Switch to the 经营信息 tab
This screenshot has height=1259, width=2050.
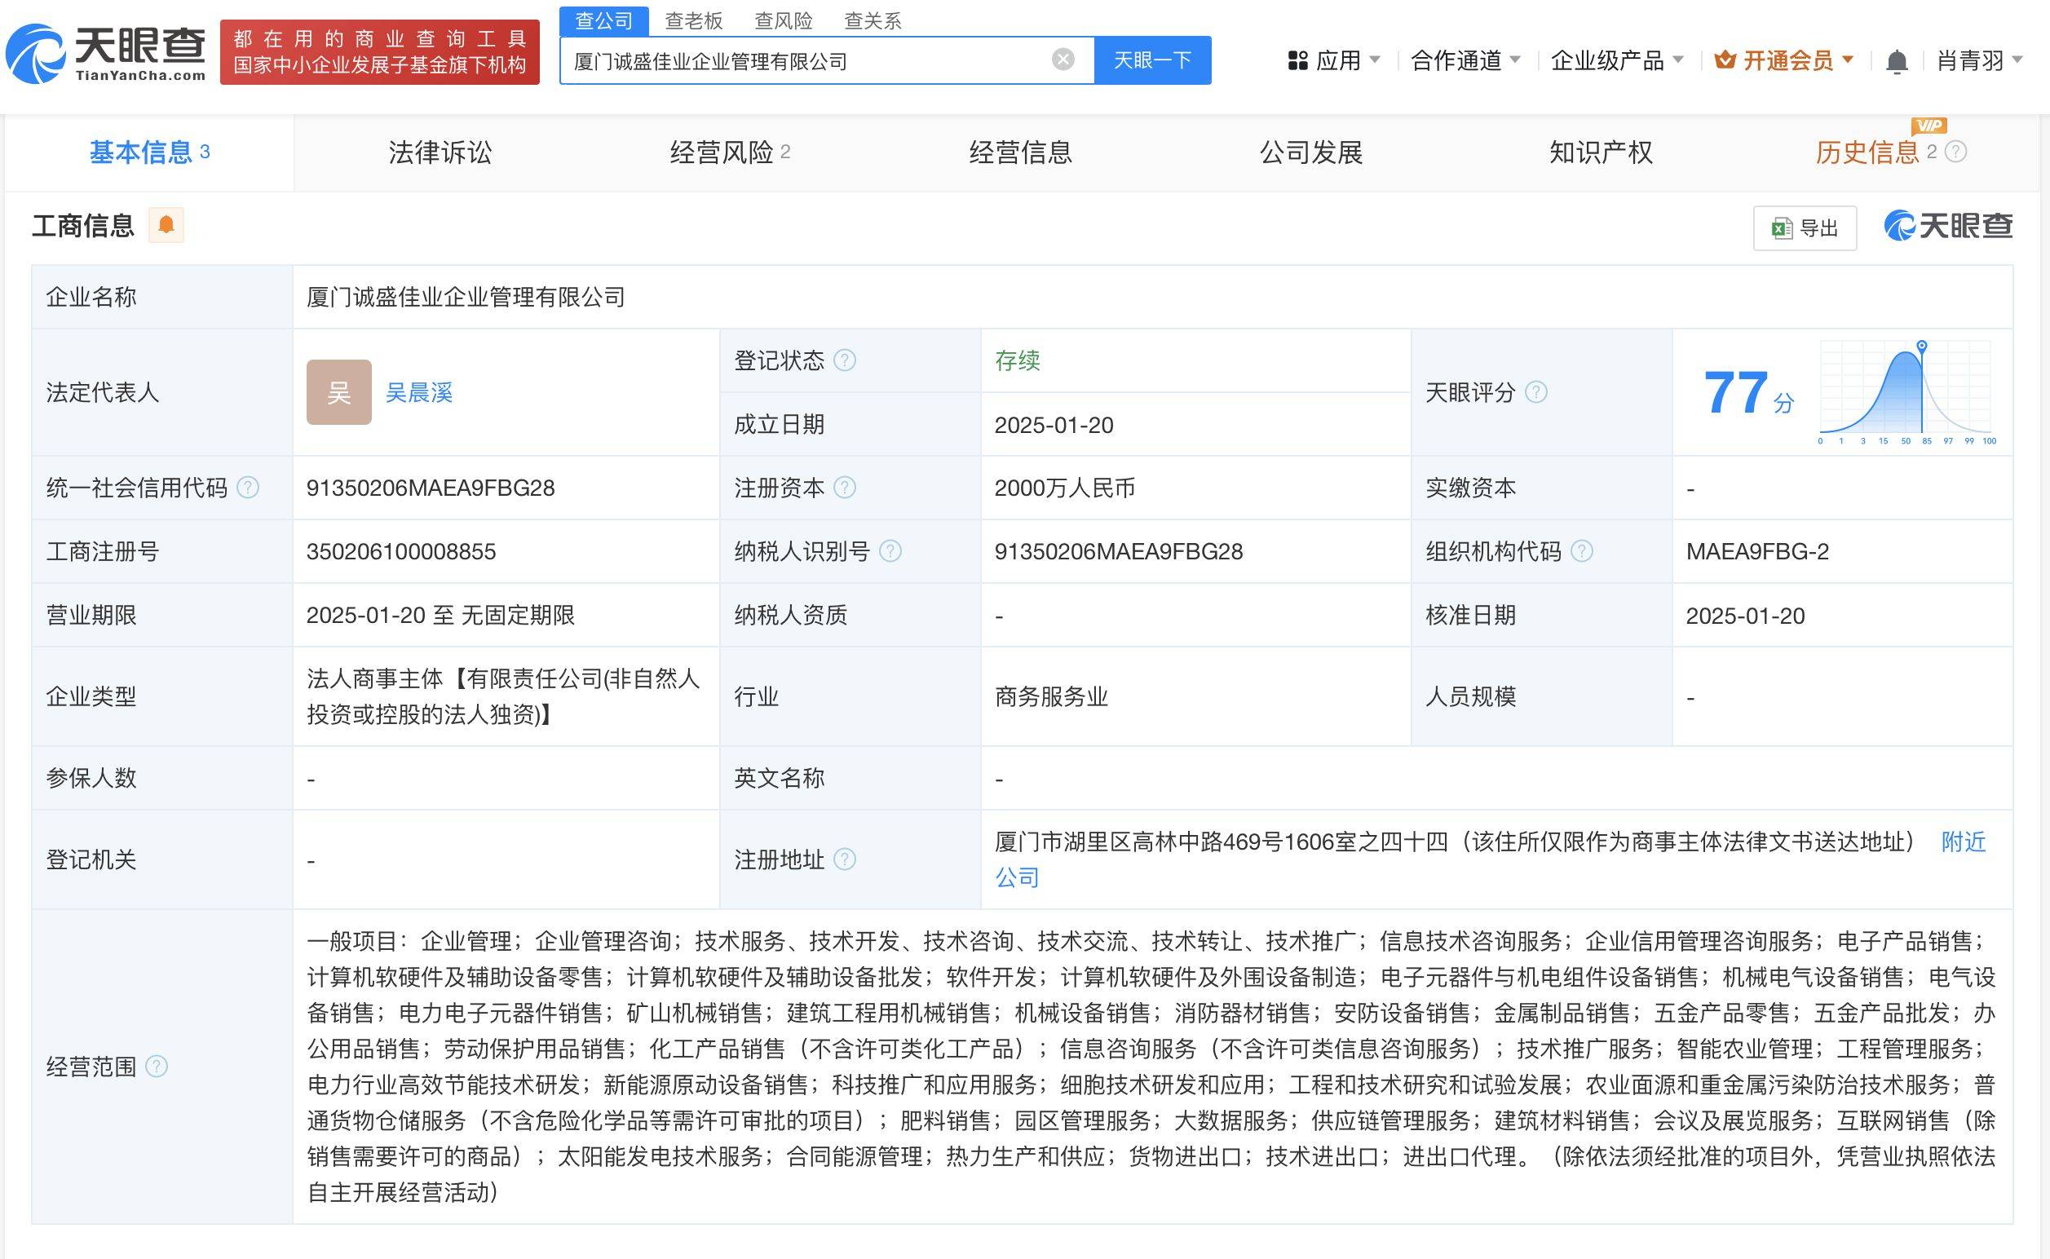click(1020, 152)
